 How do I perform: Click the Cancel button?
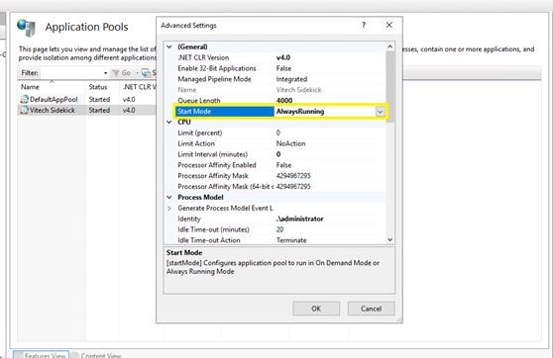coord(371,309)
